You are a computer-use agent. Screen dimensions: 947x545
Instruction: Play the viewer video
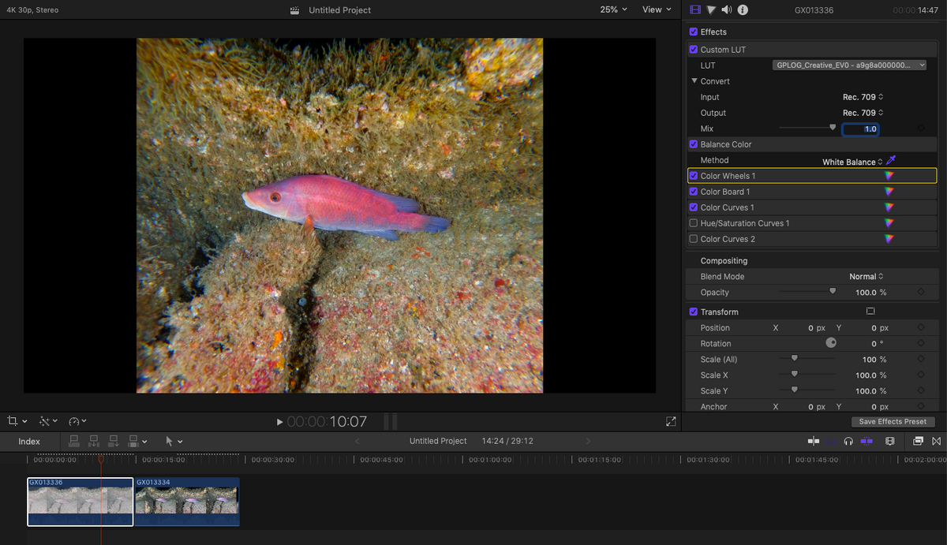coord(279,422)
